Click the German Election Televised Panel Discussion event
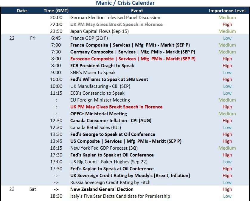The height and width of the screenshot is (201, 250). point(115,18)
